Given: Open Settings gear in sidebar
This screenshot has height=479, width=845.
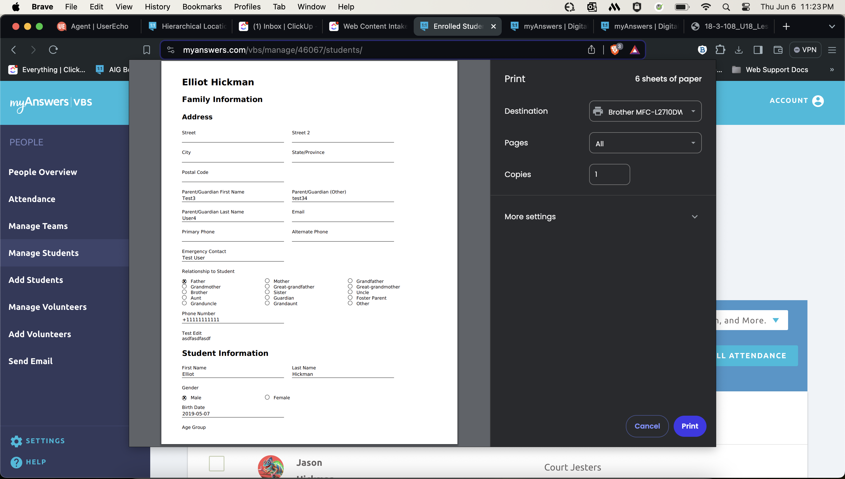Looking at the screenshot, I should 16,441.
